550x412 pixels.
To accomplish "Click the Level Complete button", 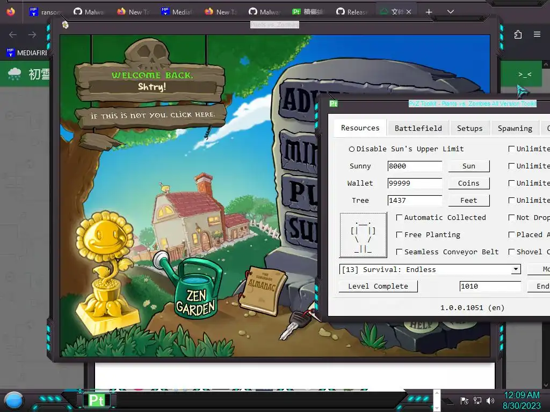I will [378, 286].
